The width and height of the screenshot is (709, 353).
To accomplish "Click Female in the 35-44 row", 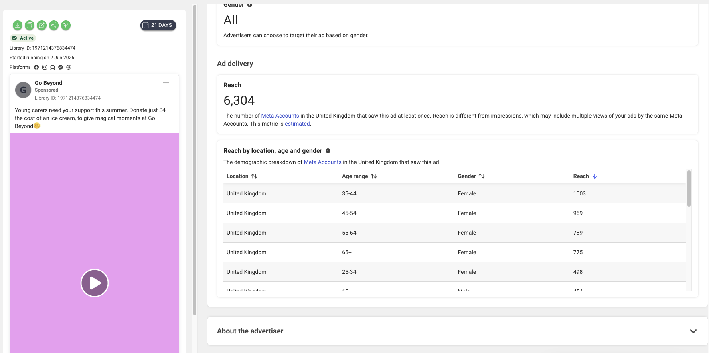I will [x=467, y=193].
